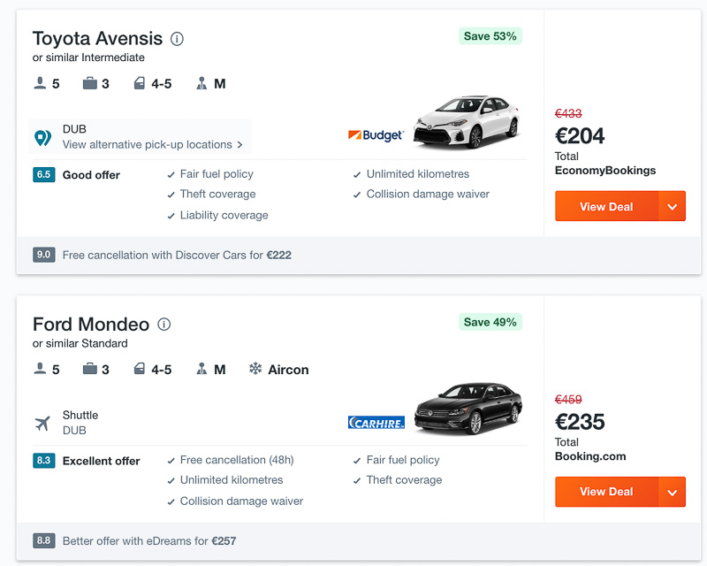Click info icon next to Toyota Avensis
This screenshot has height=566, width=707.
click(x=177, y=39)
